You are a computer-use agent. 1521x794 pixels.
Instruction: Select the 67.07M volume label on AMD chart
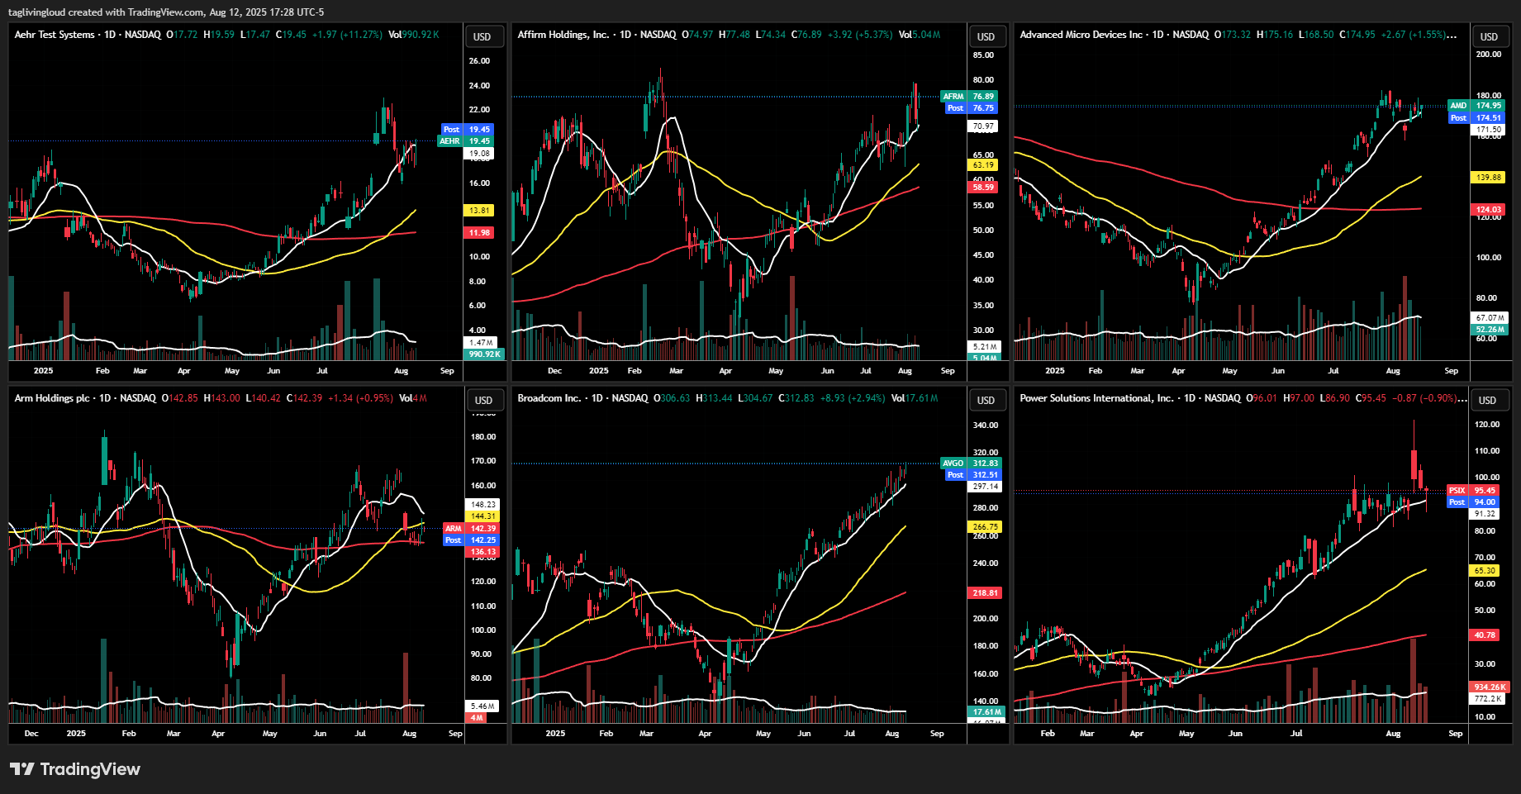[1490, 318]
